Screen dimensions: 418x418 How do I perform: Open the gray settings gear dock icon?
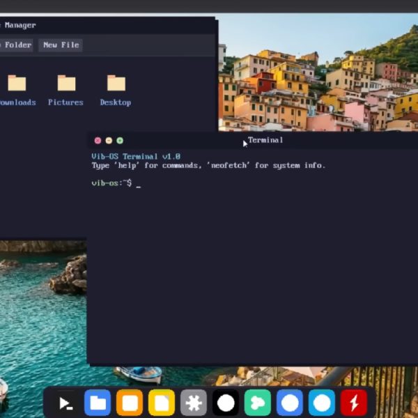(194, 403)
